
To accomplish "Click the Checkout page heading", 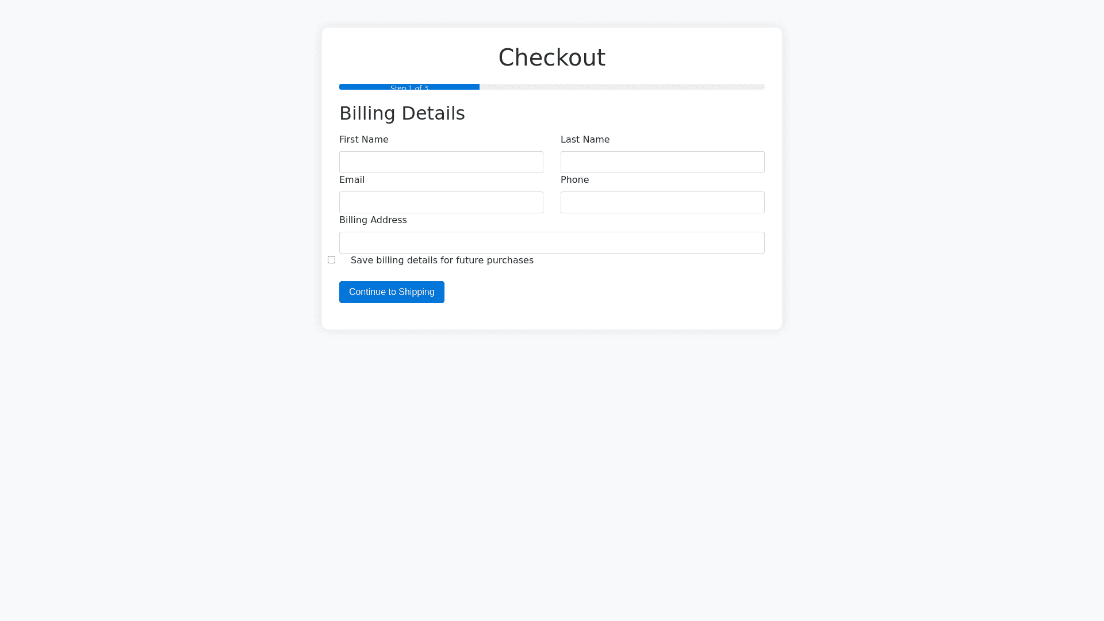I will [551, 57].
